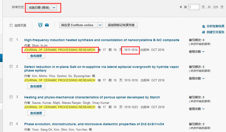Click 被引频次: 0 for the second result

pos(197,67)
